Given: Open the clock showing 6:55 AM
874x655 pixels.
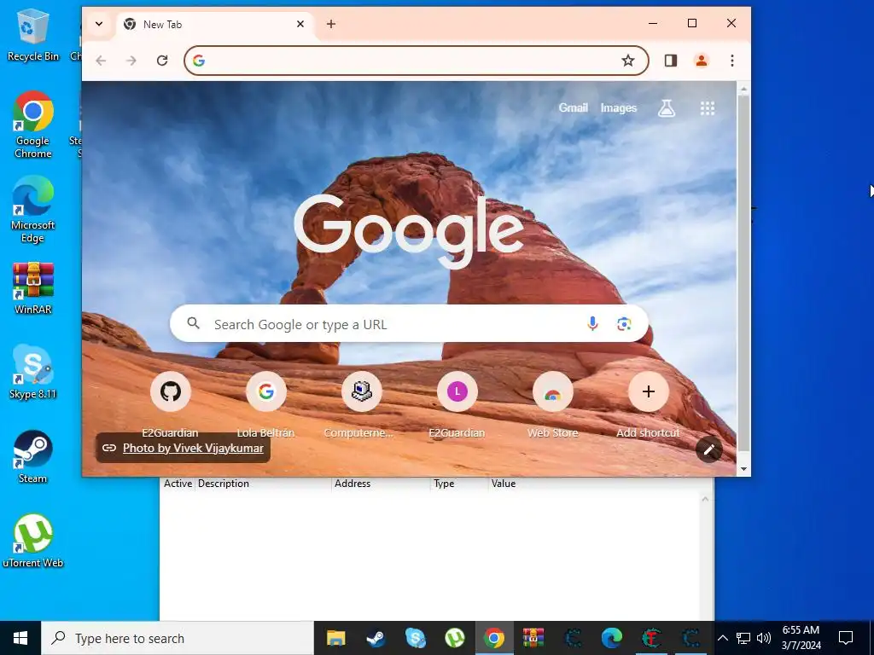Looking at the screenshot, I should coord(801,638).
